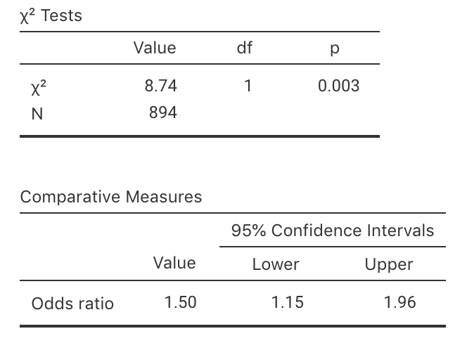Select the N value 894

coord(162,112)
